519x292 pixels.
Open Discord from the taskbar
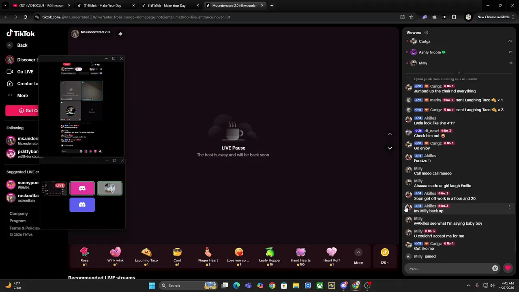tap(343, 286)
